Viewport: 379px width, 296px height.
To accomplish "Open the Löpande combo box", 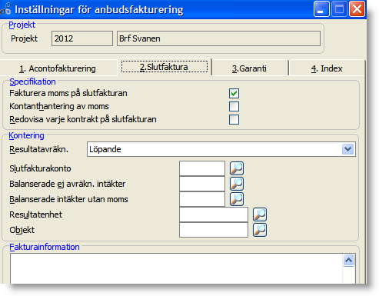I will [221, 149].
